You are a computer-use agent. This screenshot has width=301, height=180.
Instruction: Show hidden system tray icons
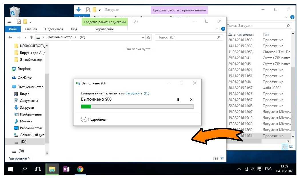[239, 169]
